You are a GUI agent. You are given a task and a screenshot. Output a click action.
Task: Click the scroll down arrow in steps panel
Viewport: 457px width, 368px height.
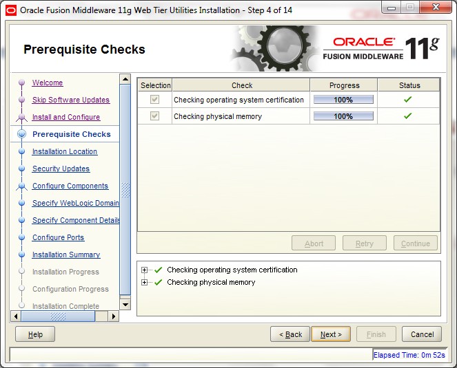(x=125, y=305)
